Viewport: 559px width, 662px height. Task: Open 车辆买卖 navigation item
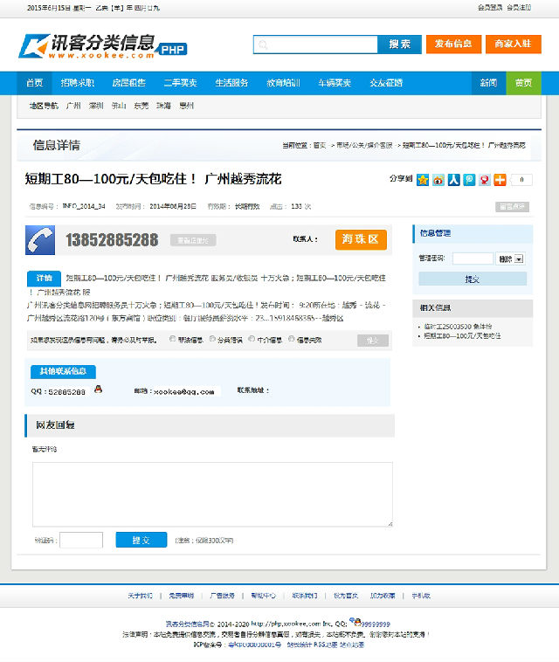point(335,83)
